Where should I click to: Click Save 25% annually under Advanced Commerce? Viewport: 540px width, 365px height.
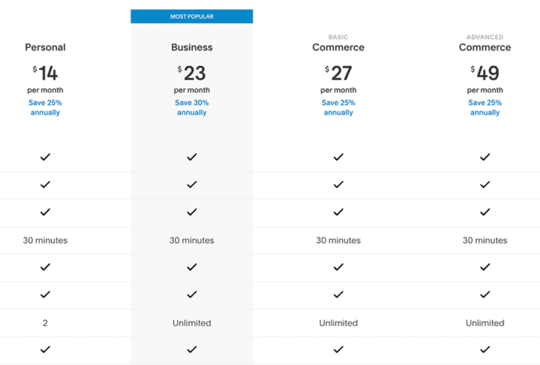click(x=485, y=108)
